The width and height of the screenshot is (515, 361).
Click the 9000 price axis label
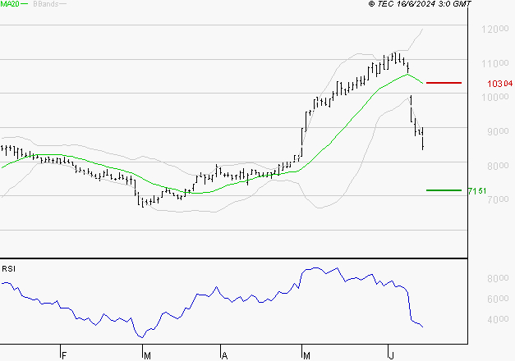498,131
